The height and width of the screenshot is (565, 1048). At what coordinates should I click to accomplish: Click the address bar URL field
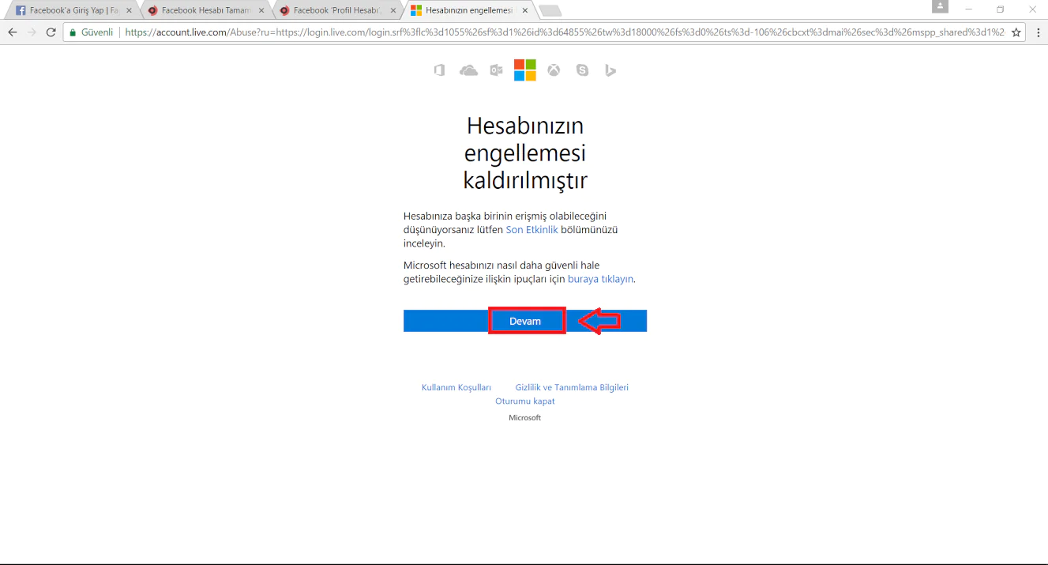(553, 32)
